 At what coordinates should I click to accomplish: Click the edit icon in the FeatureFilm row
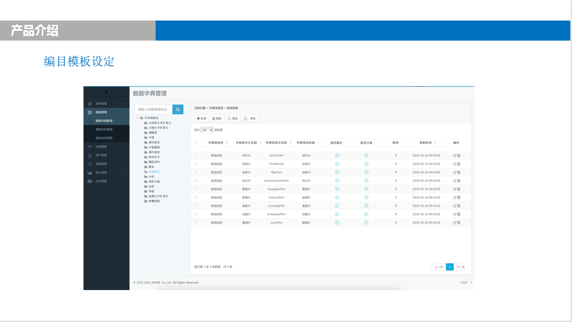click(x=455, y=198)
